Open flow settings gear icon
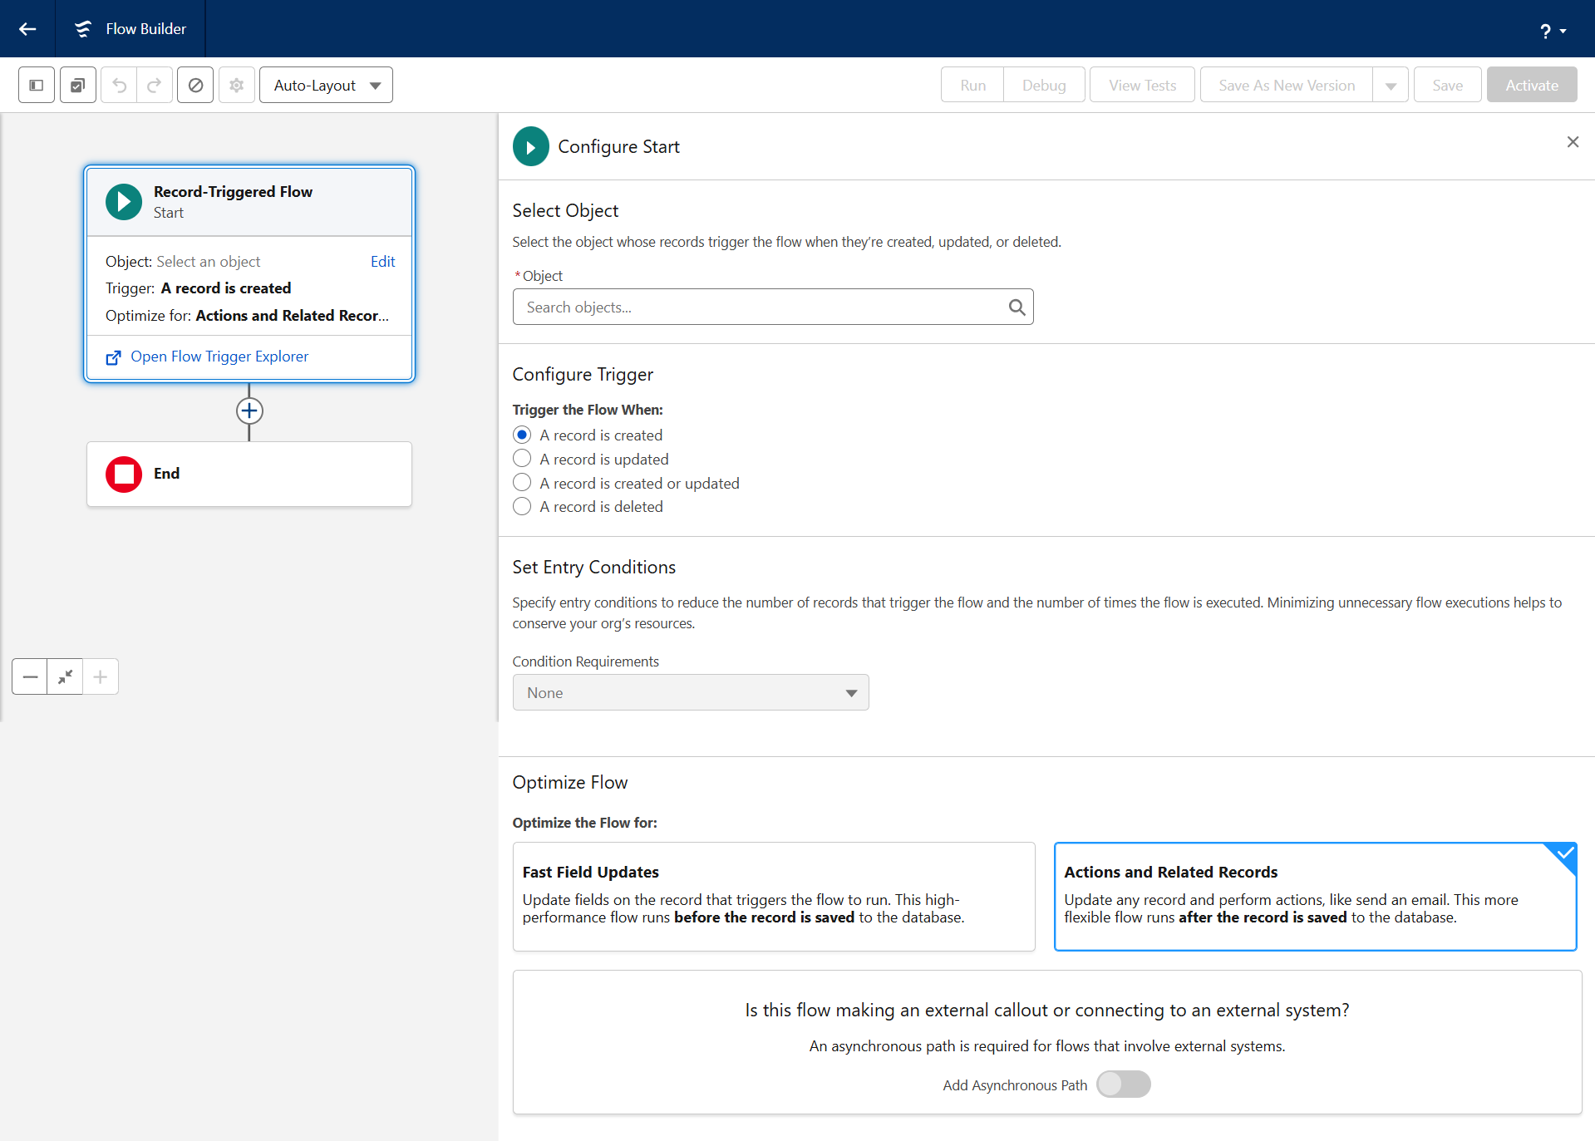The height and width of the screenshot is (1141, 1595). 237,85
